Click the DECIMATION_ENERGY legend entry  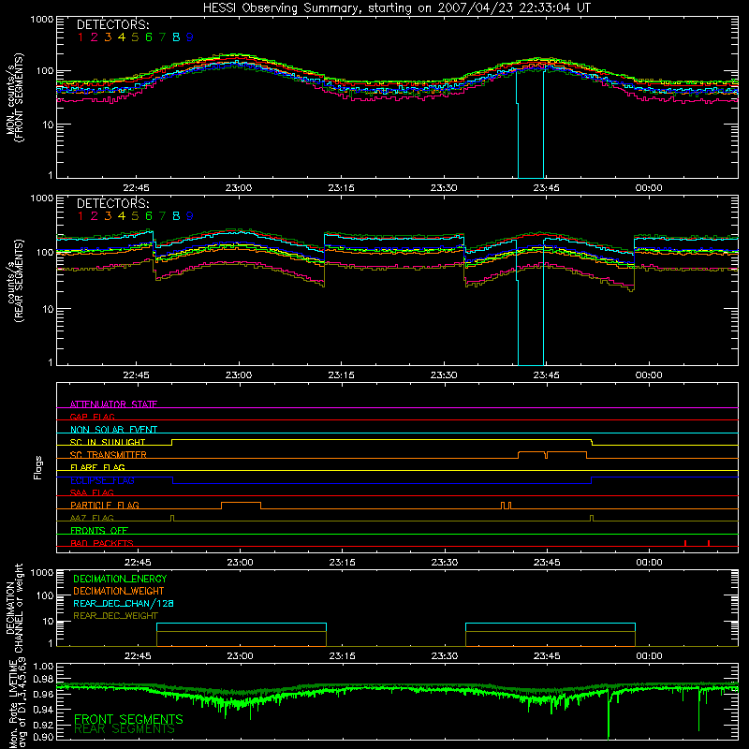(x=120, y=579)
